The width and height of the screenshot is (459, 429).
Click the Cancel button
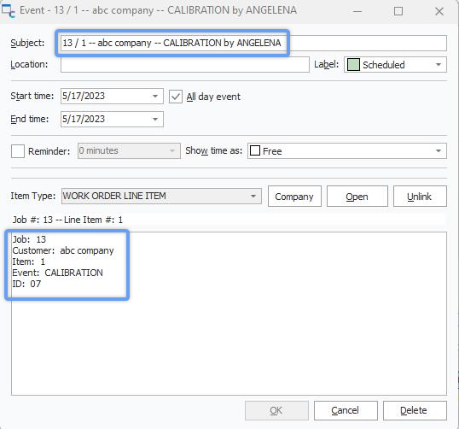(346, 410)
